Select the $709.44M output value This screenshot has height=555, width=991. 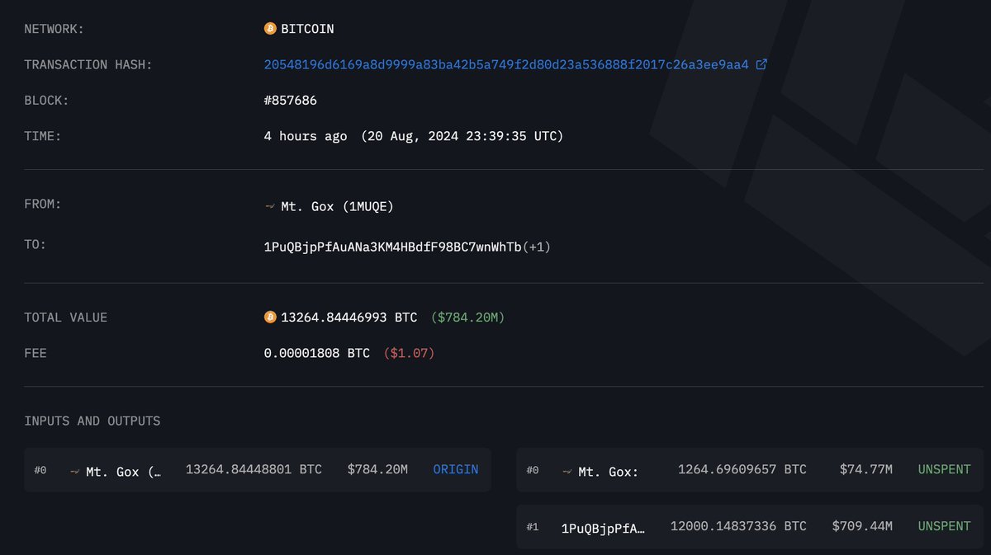862,526
